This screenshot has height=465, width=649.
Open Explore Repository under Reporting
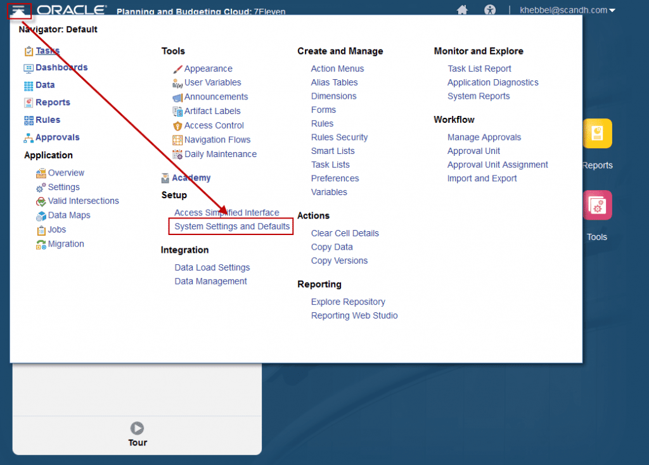click(x=347, y=302)
